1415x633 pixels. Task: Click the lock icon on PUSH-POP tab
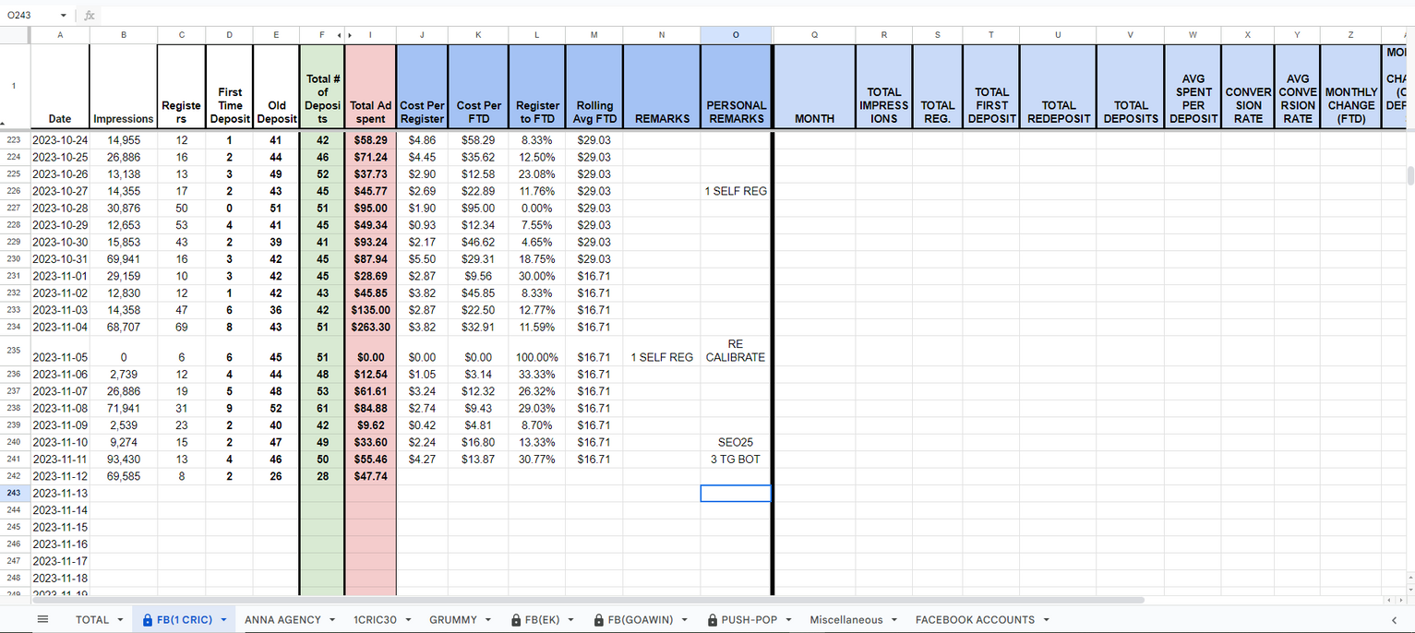click(713, 620)
